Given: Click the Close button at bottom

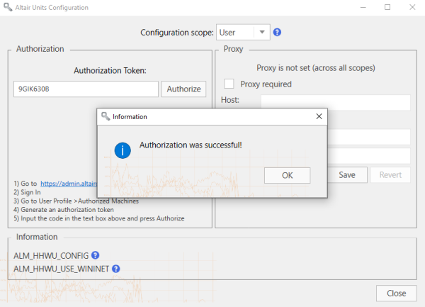Looking at the screenshot, I should click(x=396, y=293).
